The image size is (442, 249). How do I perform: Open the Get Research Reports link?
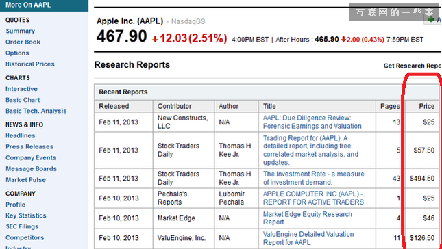(413, 66)
